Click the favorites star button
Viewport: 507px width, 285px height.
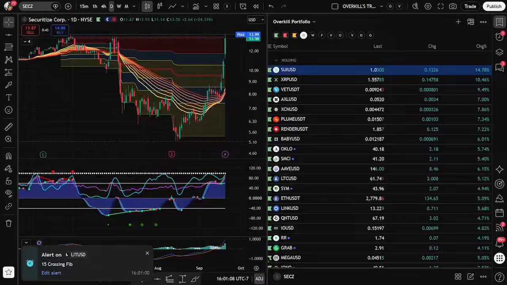click(x=8, y=272)
